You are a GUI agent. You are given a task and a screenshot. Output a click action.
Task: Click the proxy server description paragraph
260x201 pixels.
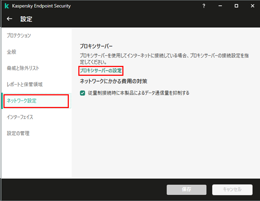(164, 59)
